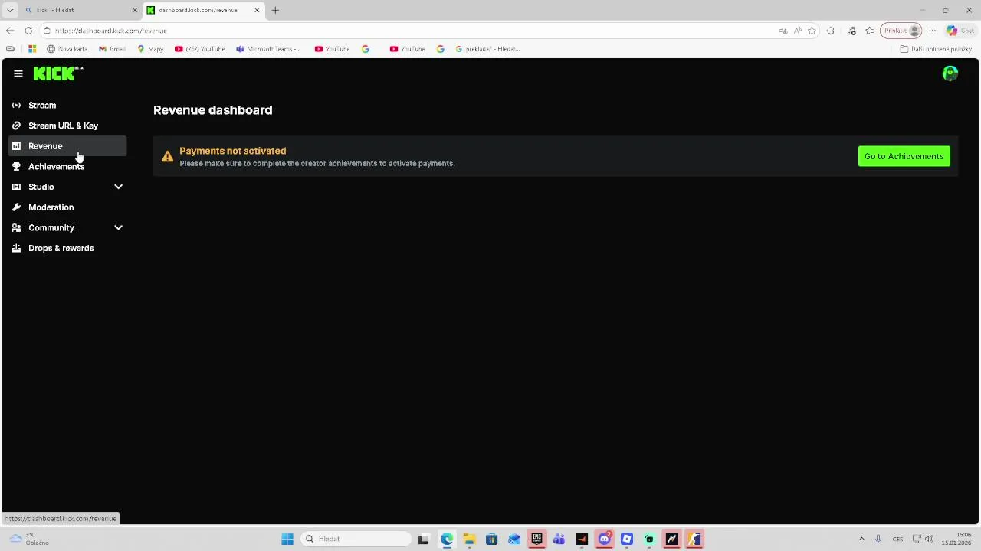Open Counter-Strike icon on taskbar
Screen dimensions: 981x551
pos(694,539)
